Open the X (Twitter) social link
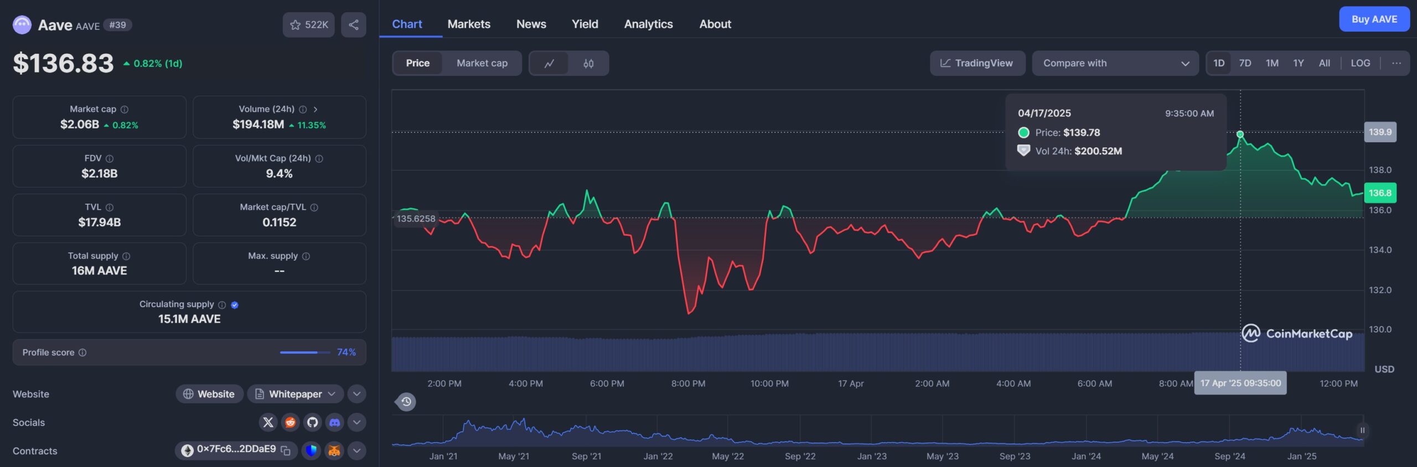The height and width of the screenshot is (467, 1417). 268,422
